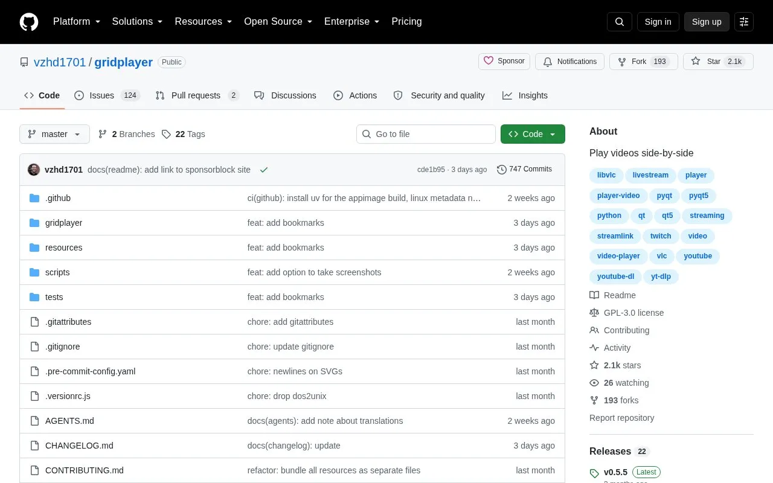Click the Sign in link

coord(658,22)
